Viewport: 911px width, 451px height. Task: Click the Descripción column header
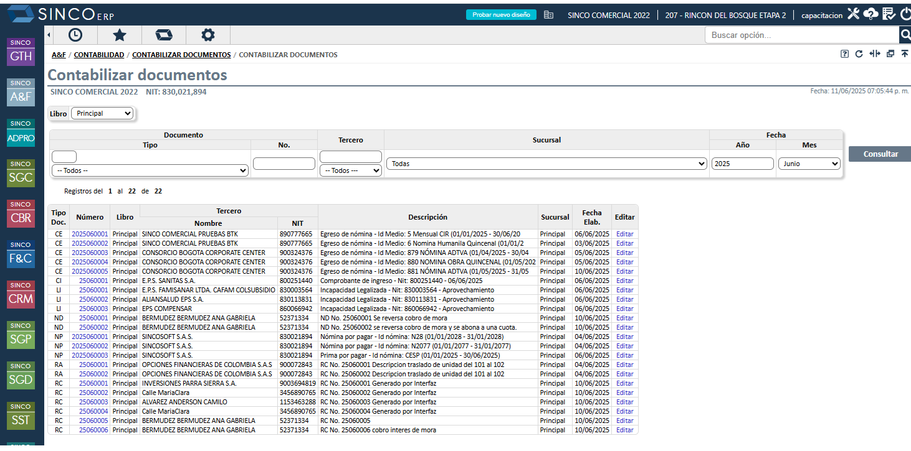point(427,217)
